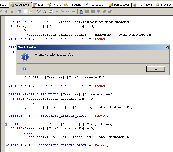The height and width of the screenshot is (152, 173).
Task: Open the Perspectives tab
Action: (119, 5)
